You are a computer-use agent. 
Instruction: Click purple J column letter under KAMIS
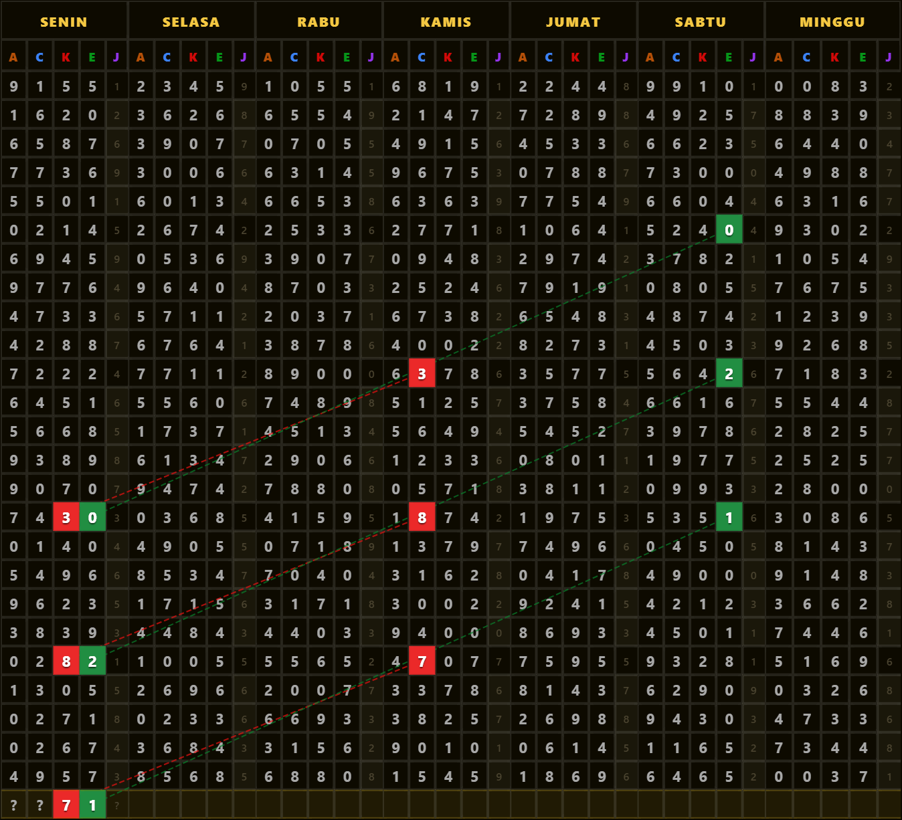(x=499, y=58)
